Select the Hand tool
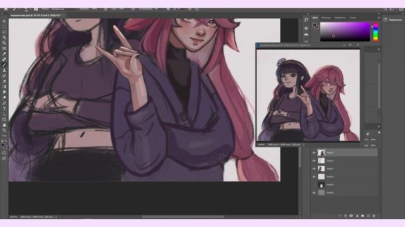 (x=4, y=125)
